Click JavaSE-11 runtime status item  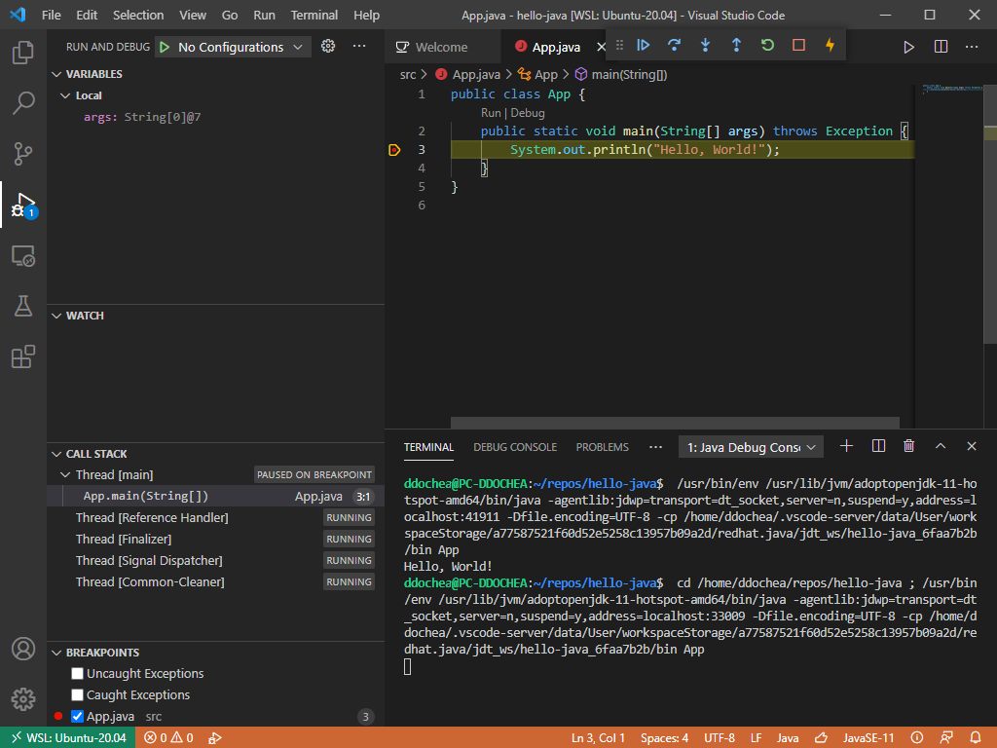pyautogui.click(x=868, y=738)
